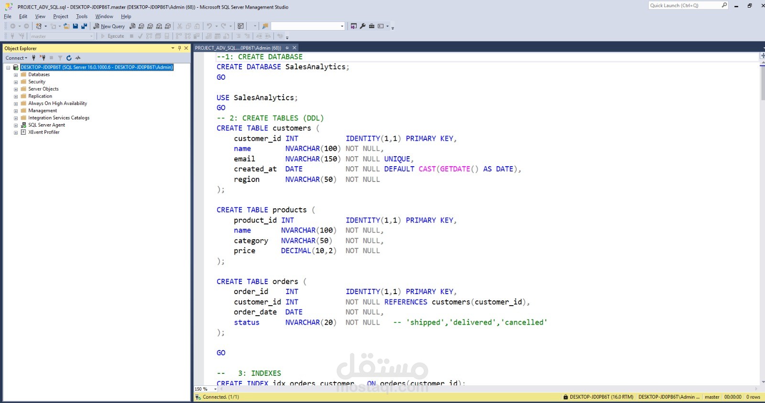Open Object Explorer window position dropdown
Image resolution: width=765 pixels, height=403 pixels.
pyautogui.click(x=173, y=48)
